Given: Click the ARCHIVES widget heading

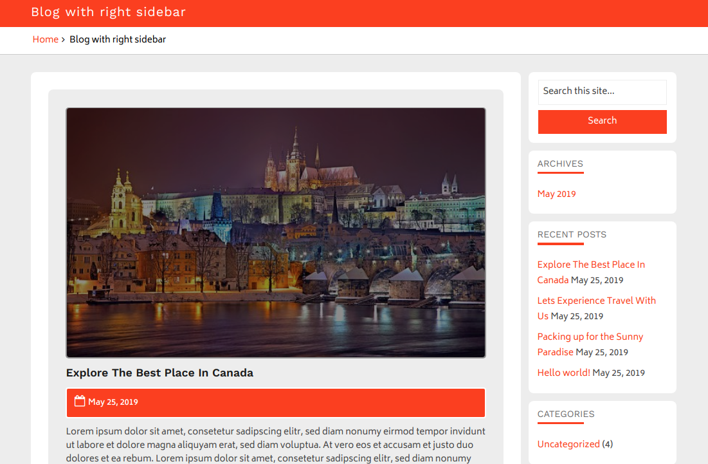Looking at the screenshot, I should point(560,163).
